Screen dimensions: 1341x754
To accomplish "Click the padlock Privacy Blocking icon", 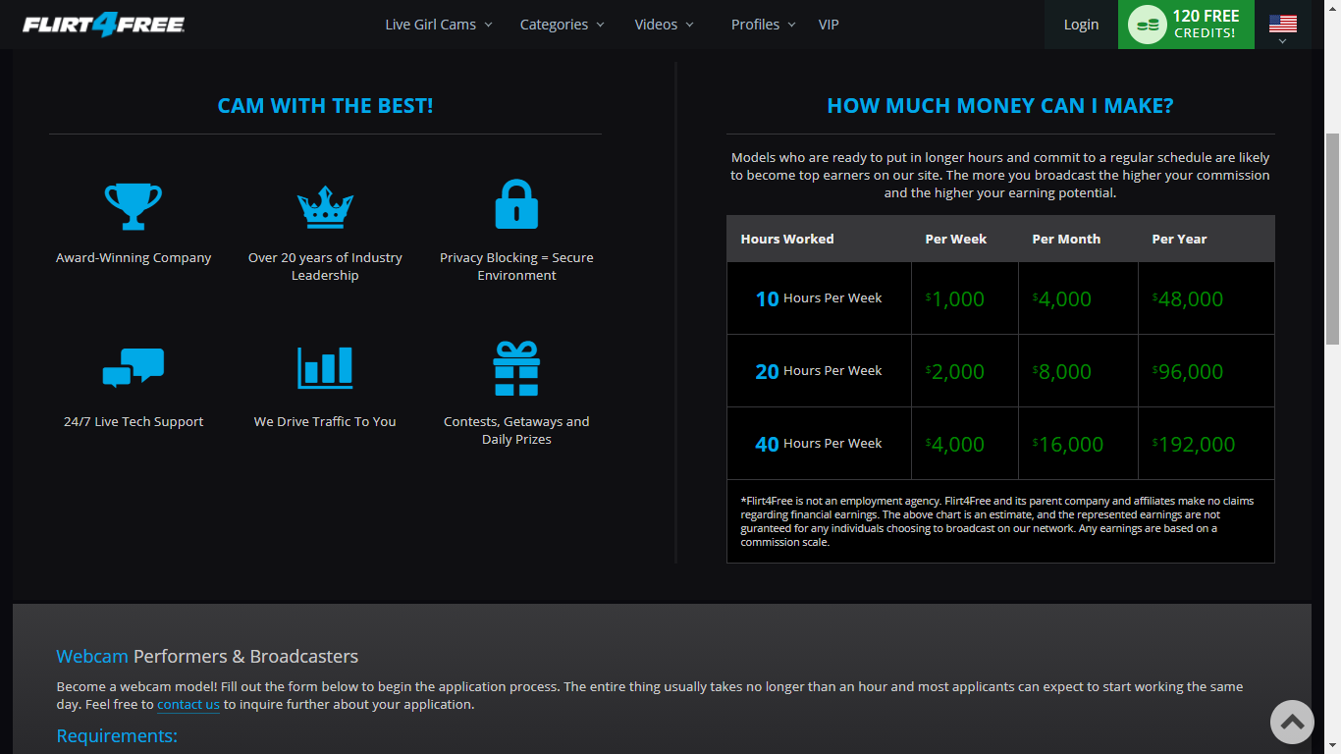I will pos(516,204).
